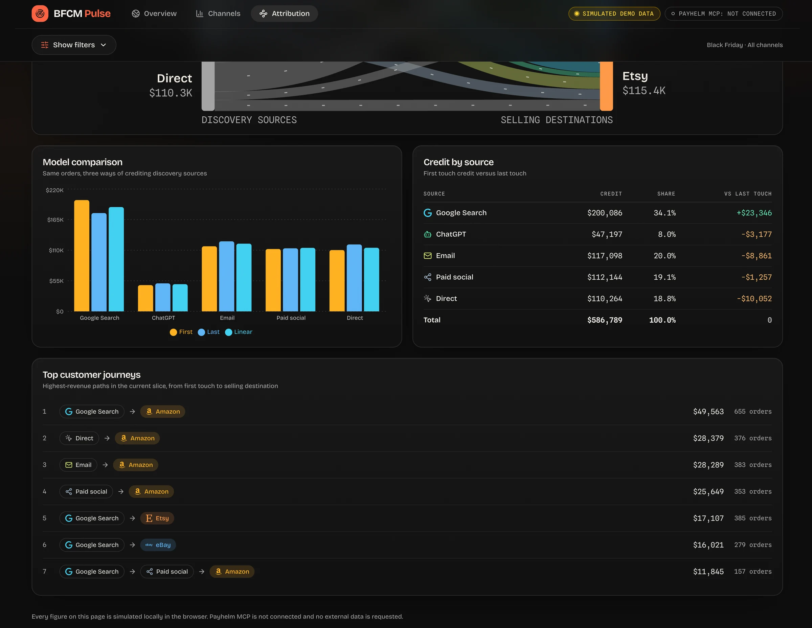Click the Google Search chip in journey 7
Screen dimensions: 812x628
[x=92, y=572]
